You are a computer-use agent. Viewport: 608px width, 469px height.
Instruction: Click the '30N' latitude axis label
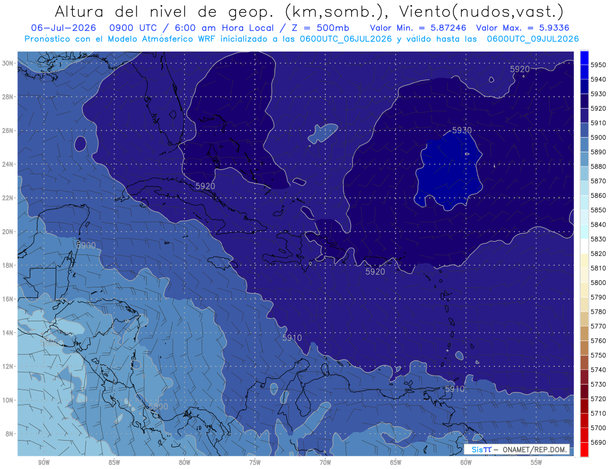tap(8, 63)
